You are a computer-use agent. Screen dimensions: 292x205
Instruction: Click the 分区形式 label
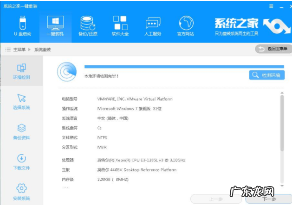point(70,147)
